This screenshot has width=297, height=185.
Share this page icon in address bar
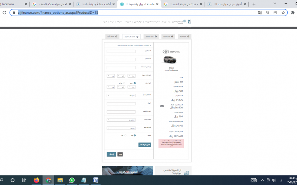coord(275,13)
